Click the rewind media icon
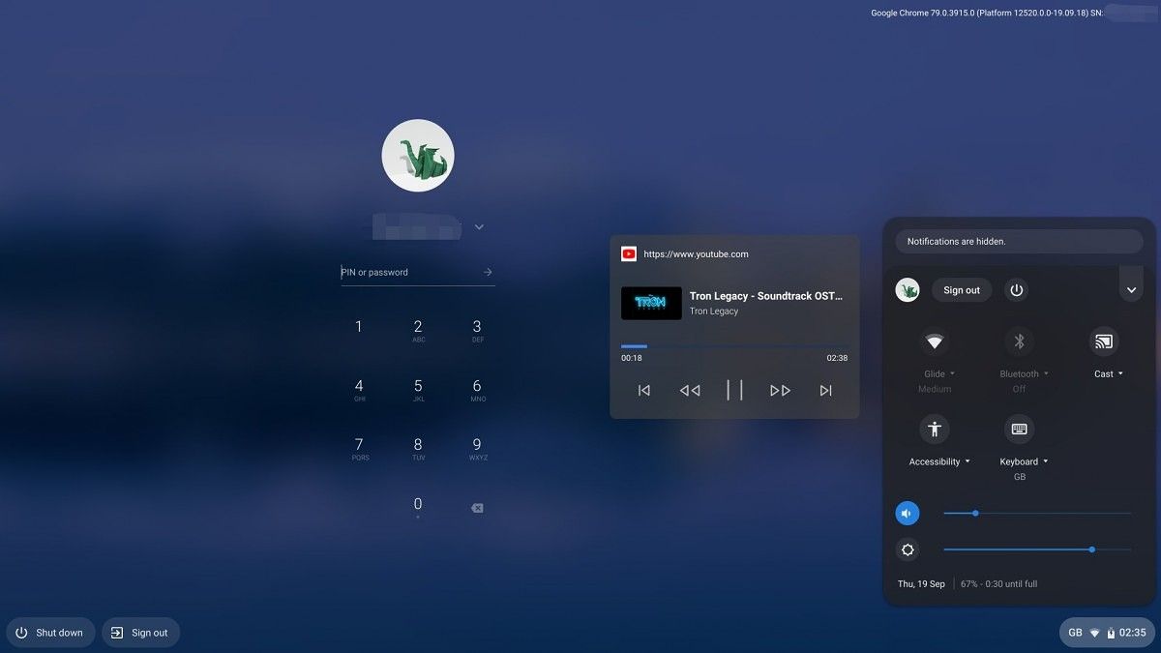The width and height of the screenshot is (1161, 653). [x=690, y=390]
